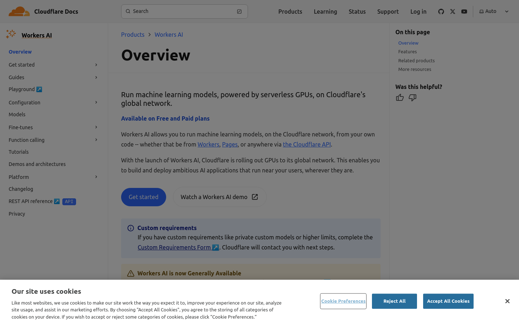
Task: Expand the Fine-tunes sidebar section
Action: [x=96, y=127]
